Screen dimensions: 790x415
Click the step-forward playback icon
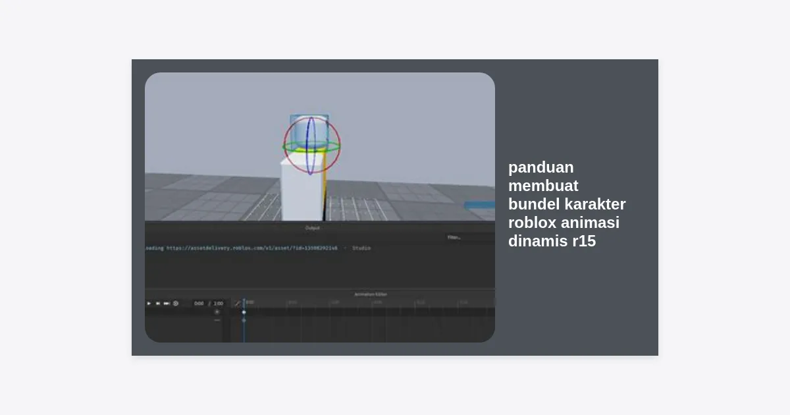tap(158, 303)
